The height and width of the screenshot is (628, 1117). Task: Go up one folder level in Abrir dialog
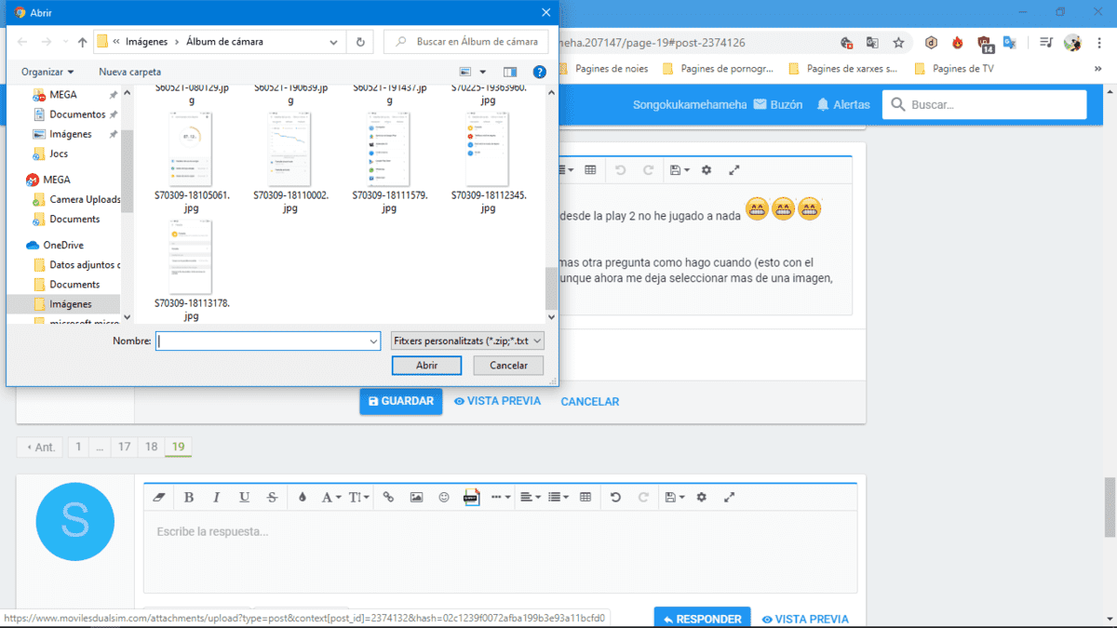83,42
